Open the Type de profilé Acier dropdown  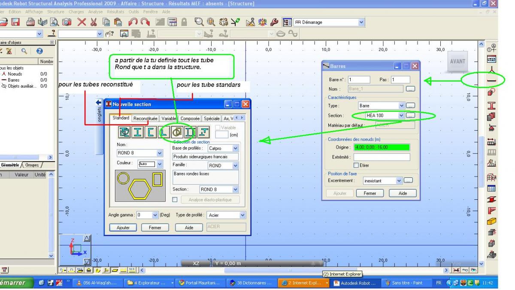click(242, 215)
